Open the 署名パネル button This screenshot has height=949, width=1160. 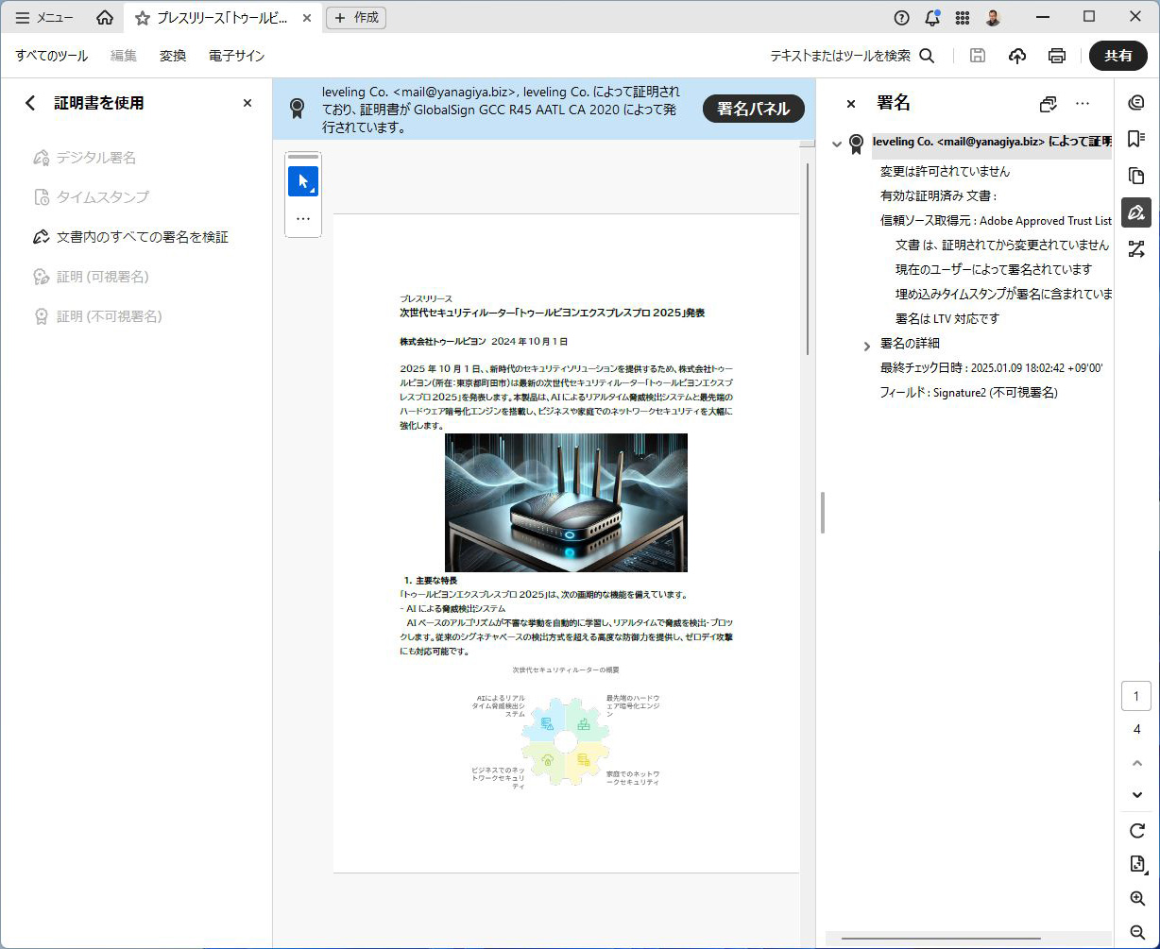point(753,109)
